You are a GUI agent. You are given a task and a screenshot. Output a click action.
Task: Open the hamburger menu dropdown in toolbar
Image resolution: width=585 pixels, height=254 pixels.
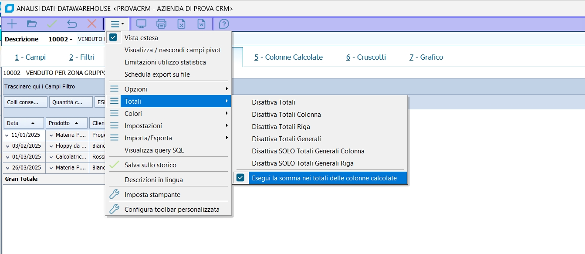coord(117,24)
